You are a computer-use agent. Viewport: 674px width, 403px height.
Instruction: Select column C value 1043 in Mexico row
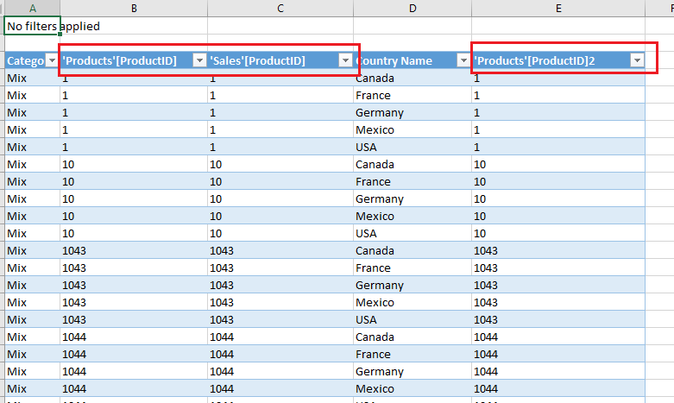click(280, 302)
